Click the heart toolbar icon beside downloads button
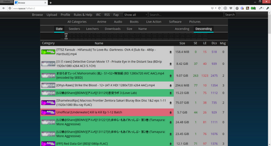 [x=231, y=8]
